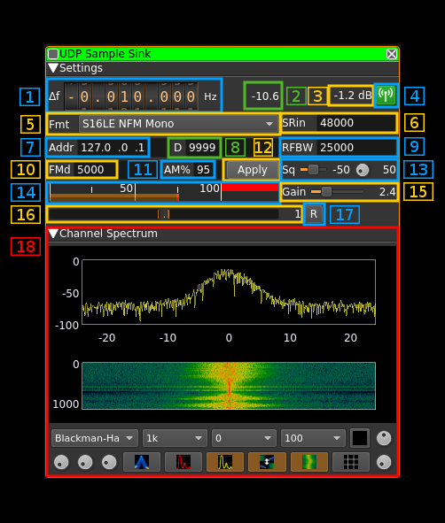
Task: Click the black color swatch button
Action: click(x=360, y=438)
